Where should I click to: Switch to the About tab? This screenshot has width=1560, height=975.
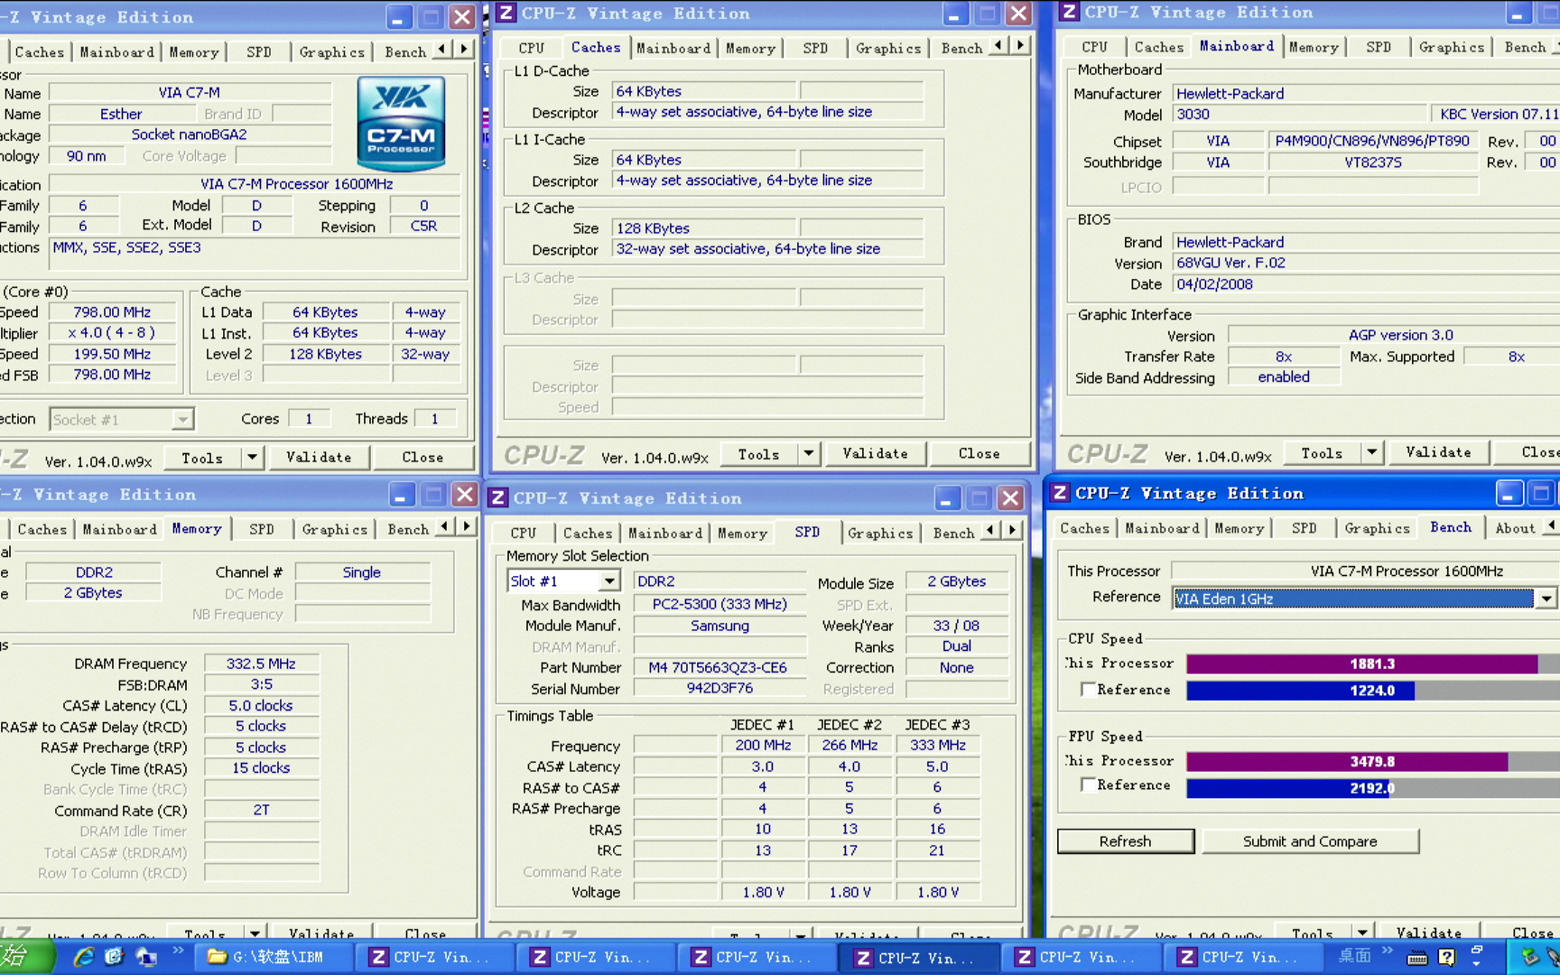tap(1515, 528)
